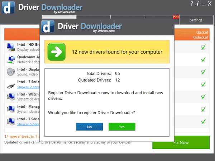Click 'Would you like to register Driver Downloader?' text
The height and width of the screenshot is (161, 215).
click(x=92, y=113)
